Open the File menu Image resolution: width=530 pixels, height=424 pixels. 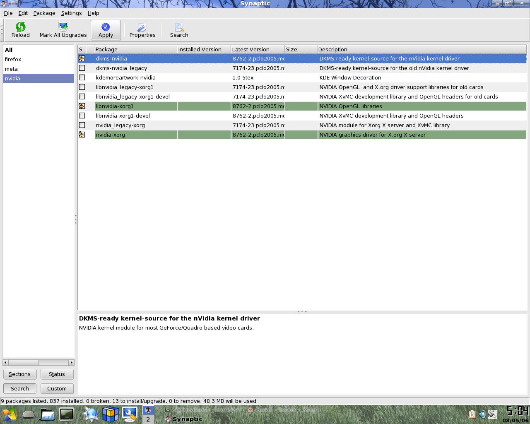tap(8, 13)
